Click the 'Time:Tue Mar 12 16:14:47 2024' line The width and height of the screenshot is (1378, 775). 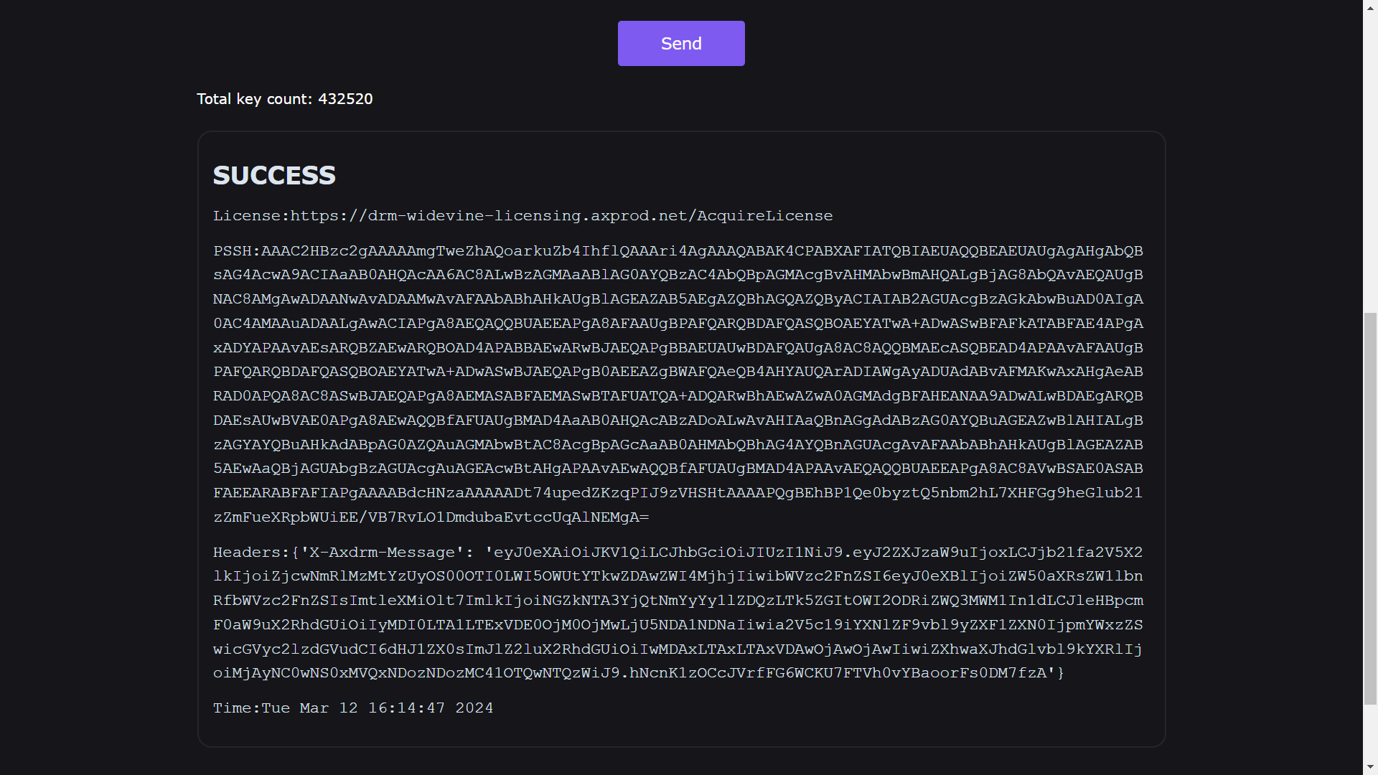pyautogui.click(x=353, y=708)
